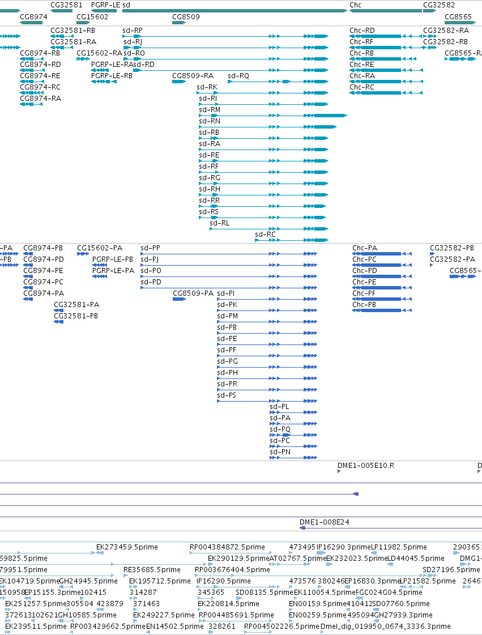Screen dimensions: 482x635
Task: Select transcript CG32581-RB
Action: pos(62,36)
